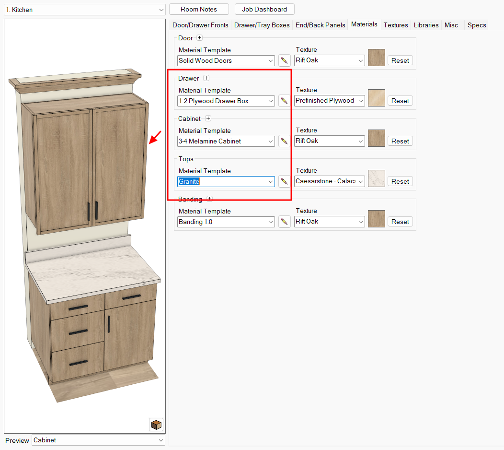Screen dimensions: 504x450
Task: Edit the Cabinet material template with pencil icon
Action: (284, 141)
